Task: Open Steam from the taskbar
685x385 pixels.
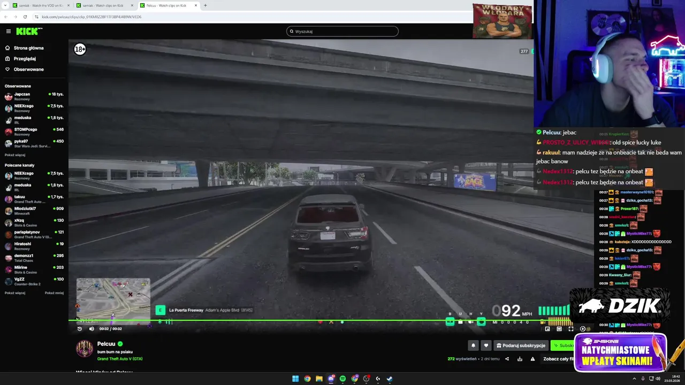Action: (x=390, y=379)
